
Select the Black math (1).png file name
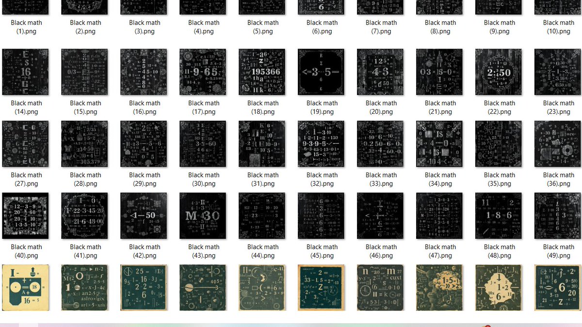click(x=26, y=27)
